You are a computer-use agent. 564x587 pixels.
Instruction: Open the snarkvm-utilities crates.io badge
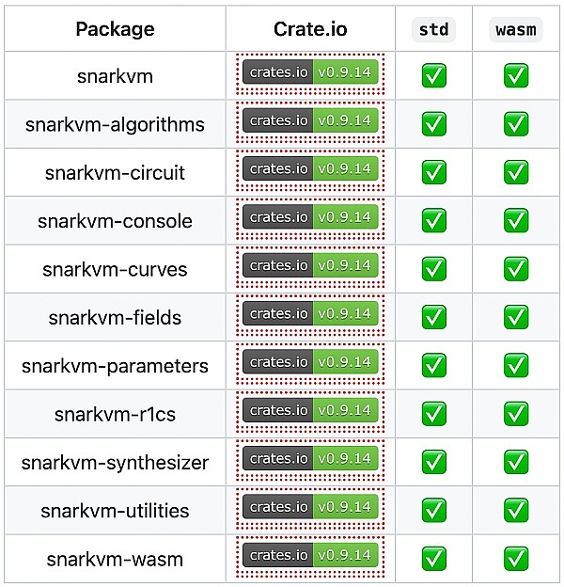310,507
